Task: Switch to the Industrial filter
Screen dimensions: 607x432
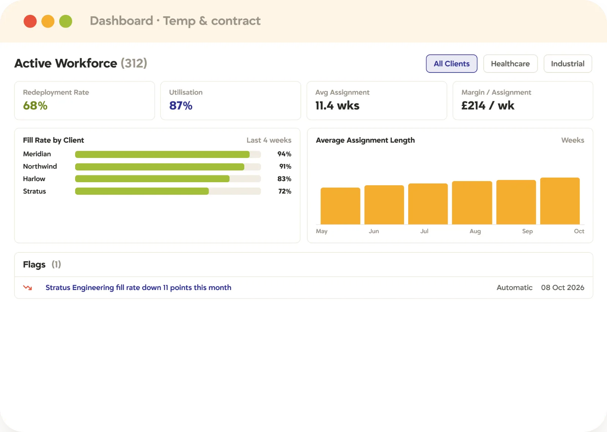Action: pyautogui.click(x=568, y=64)
